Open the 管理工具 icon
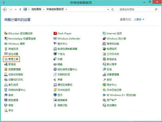 (x=6, y=59)
